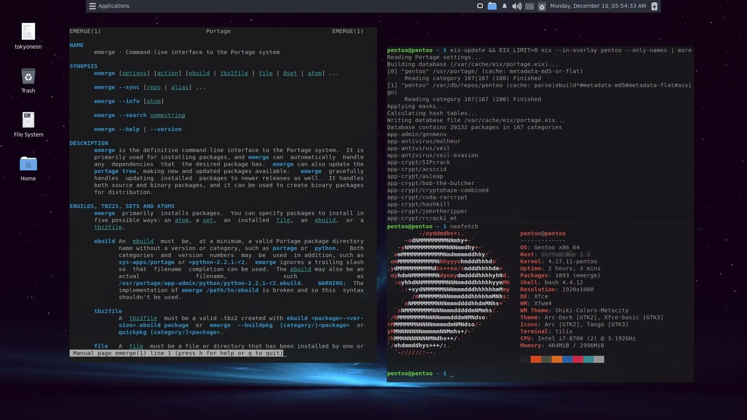Click the gray window icon in the top panel

coord(530,6)
